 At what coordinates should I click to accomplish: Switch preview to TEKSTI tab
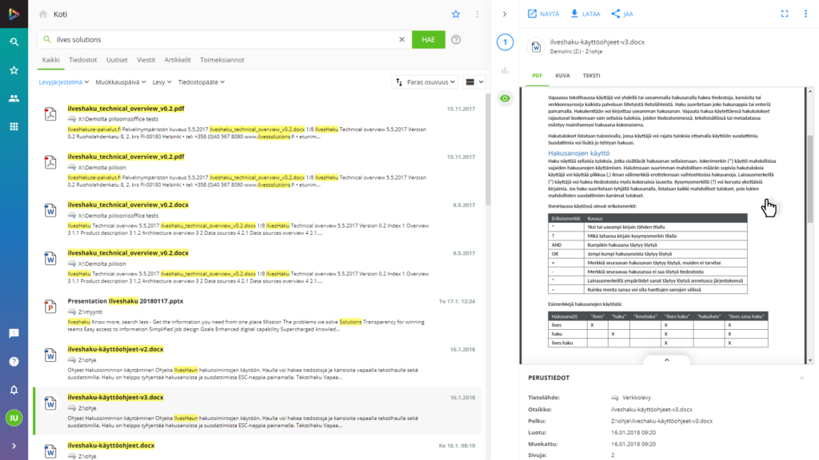tap(591, 76)
